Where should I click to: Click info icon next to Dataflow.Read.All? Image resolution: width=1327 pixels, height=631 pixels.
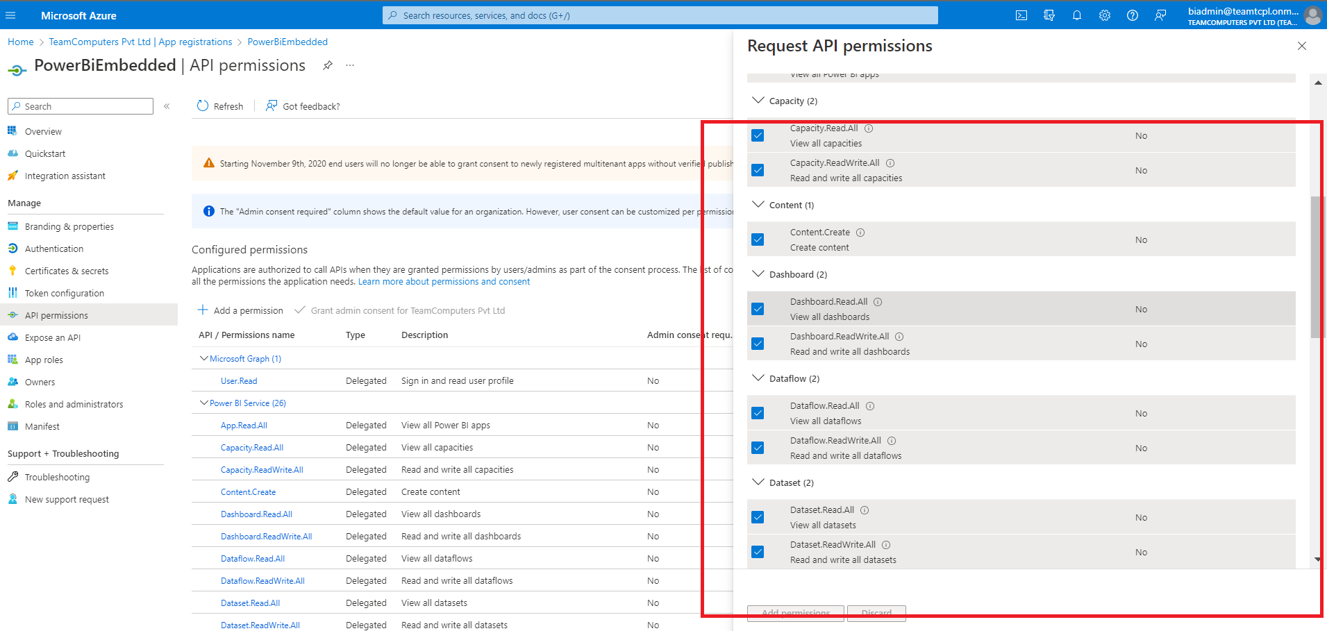pos(870,406)
